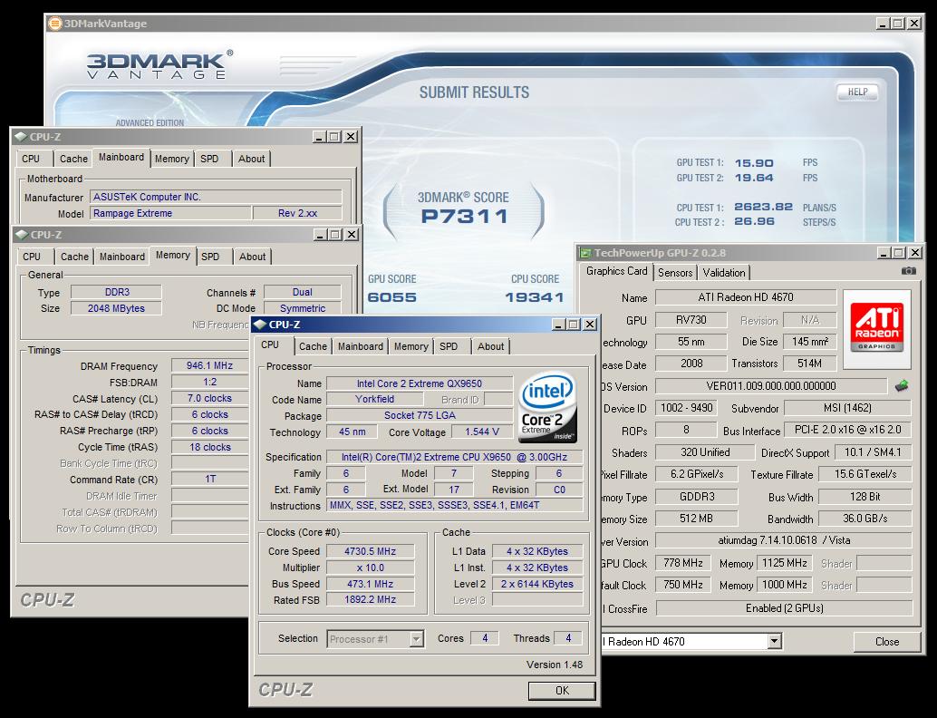The image size is (937, 718).
Task: Click the DRAM Frequency value 946.1 MHz
Action: tap(209, 365)
